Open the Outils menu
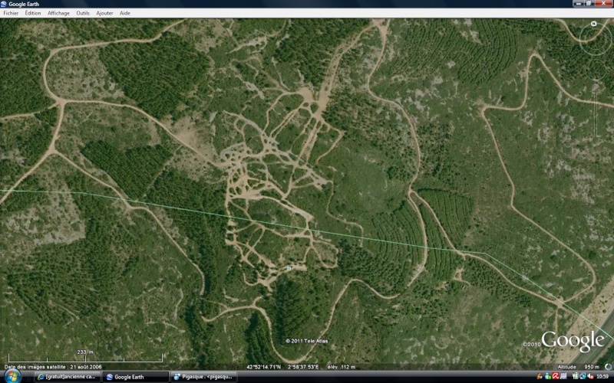 83,13
